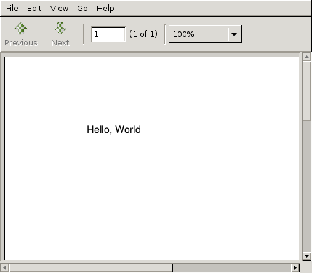
Task: Click the Next page down-arrow icon
Action: pos(60,28)
